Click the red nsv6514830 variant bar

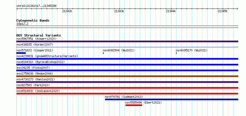[127, 94]
